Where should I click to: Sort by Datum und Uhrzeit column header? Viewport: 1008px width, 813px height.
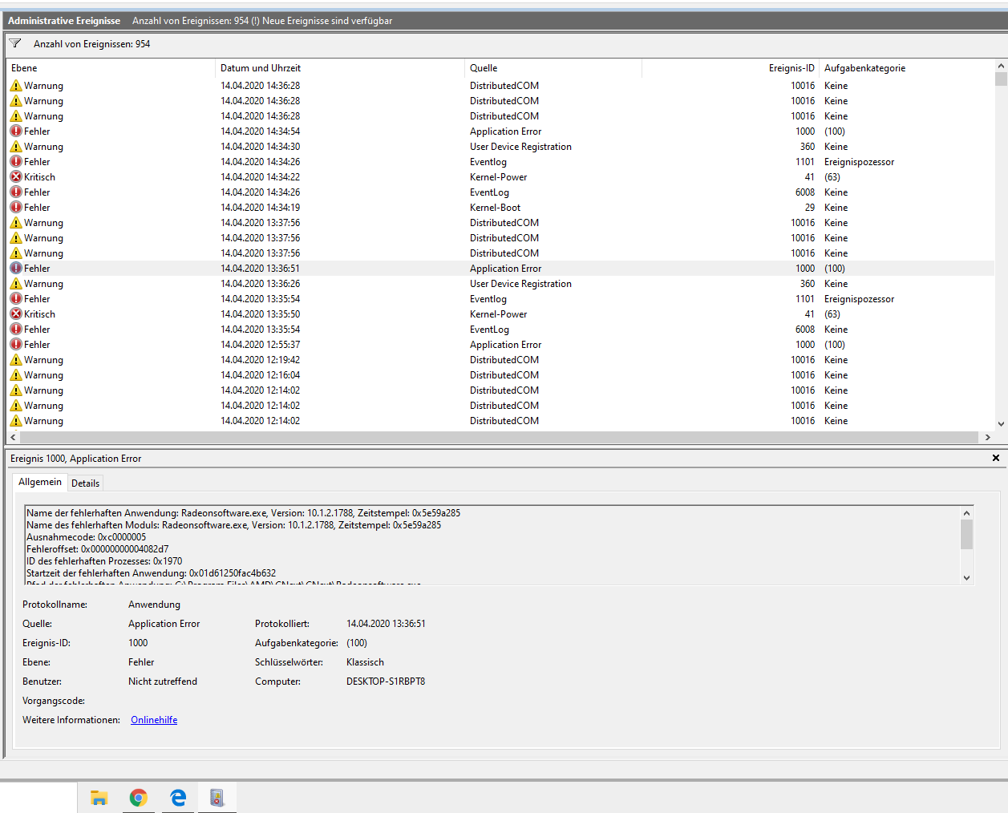pos(340,68)
